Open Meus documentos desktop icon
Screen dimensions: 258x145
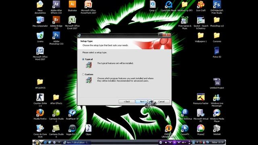point(40,7)
